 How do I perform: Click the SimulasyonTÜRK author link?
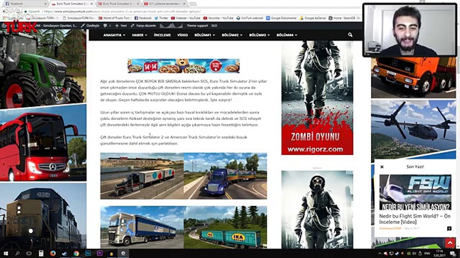click(390, 228)
